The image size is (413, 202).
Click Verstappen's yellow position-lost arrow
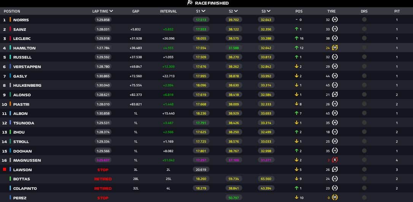[297, 66]
